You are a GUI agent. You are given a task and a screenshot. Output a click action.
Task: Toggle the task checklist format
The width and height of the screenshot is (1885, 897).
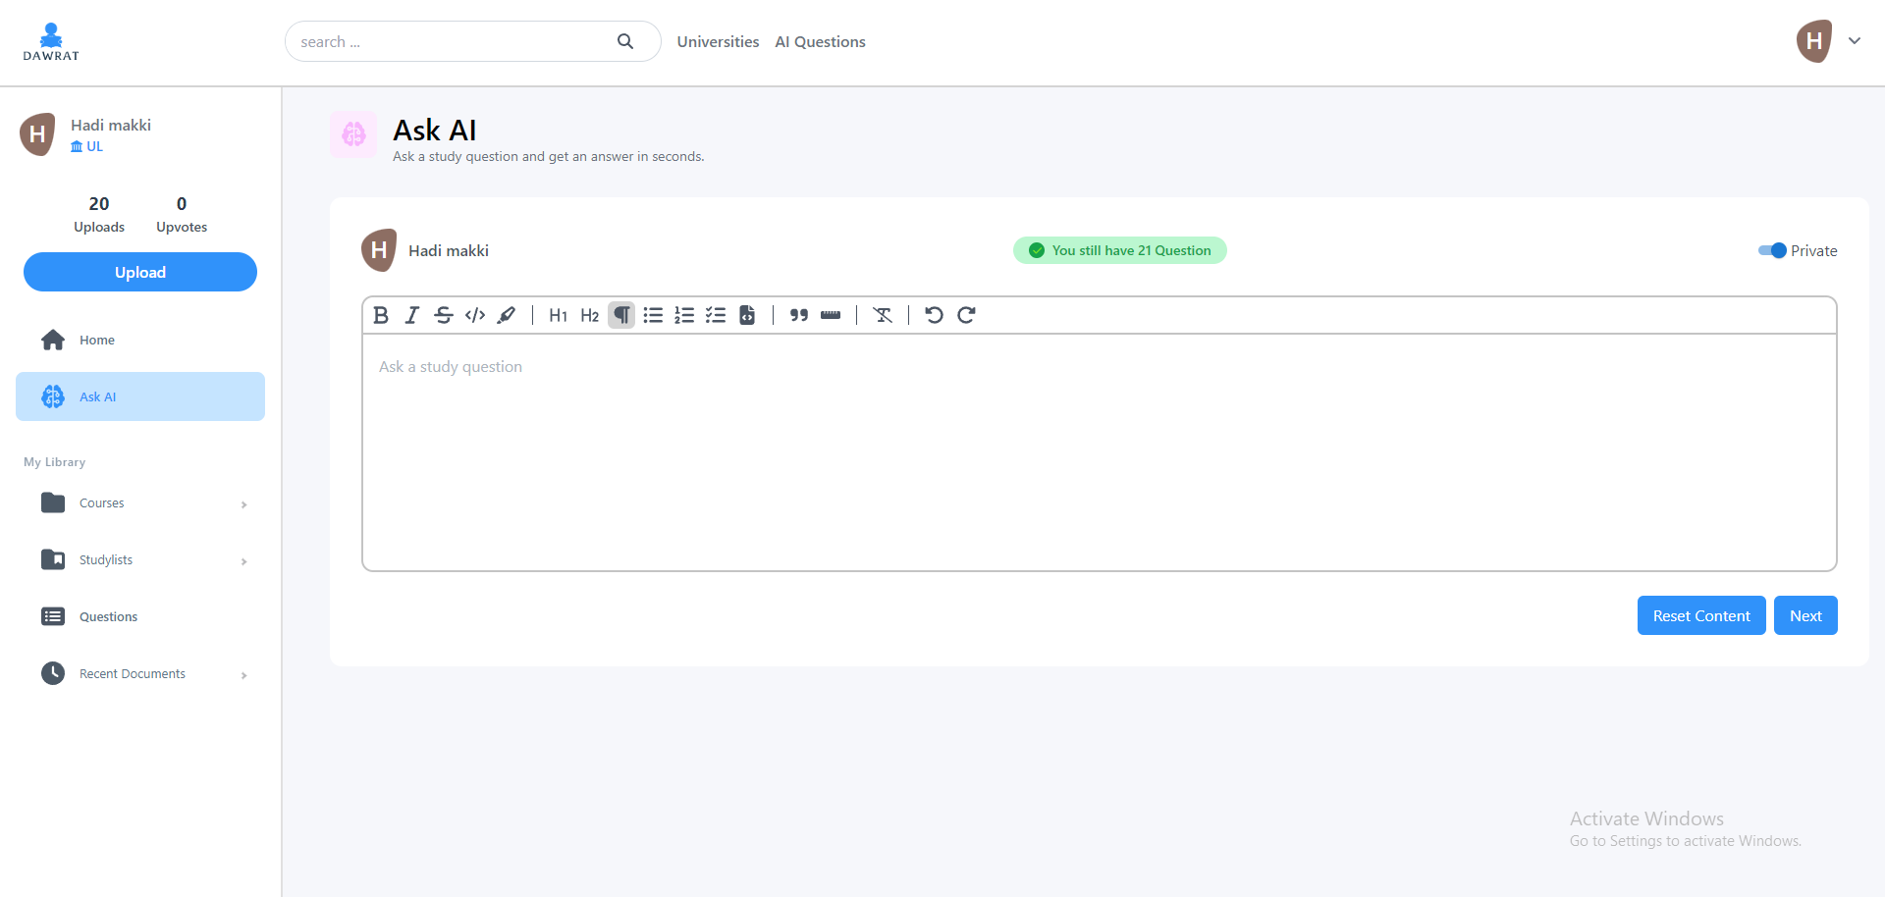[716, 315]
